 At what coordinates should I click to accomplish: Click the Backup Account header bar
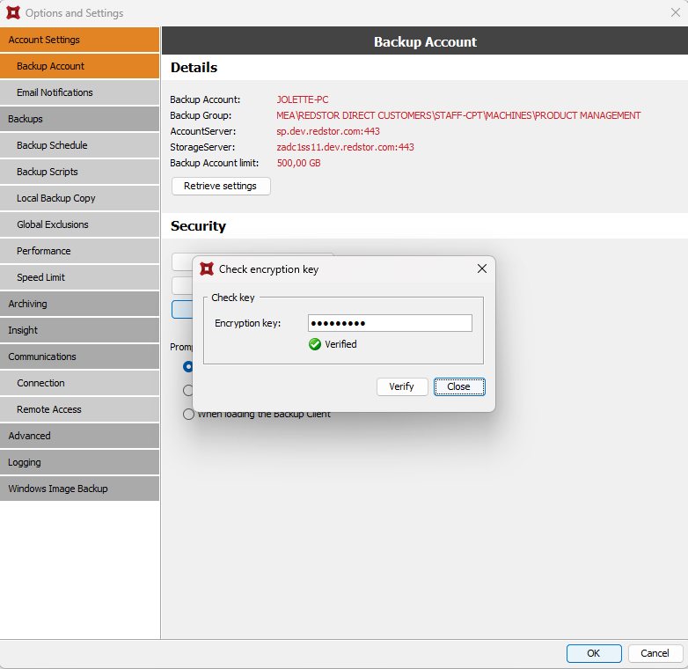pos(425,41)
